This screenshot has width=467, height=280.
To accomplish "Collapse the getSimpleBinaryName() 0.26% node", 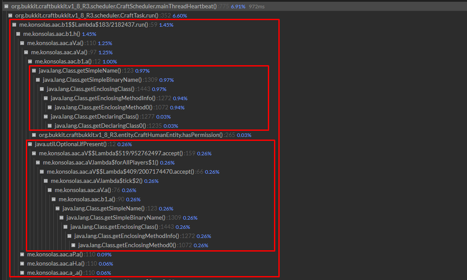I will [61, 218].
